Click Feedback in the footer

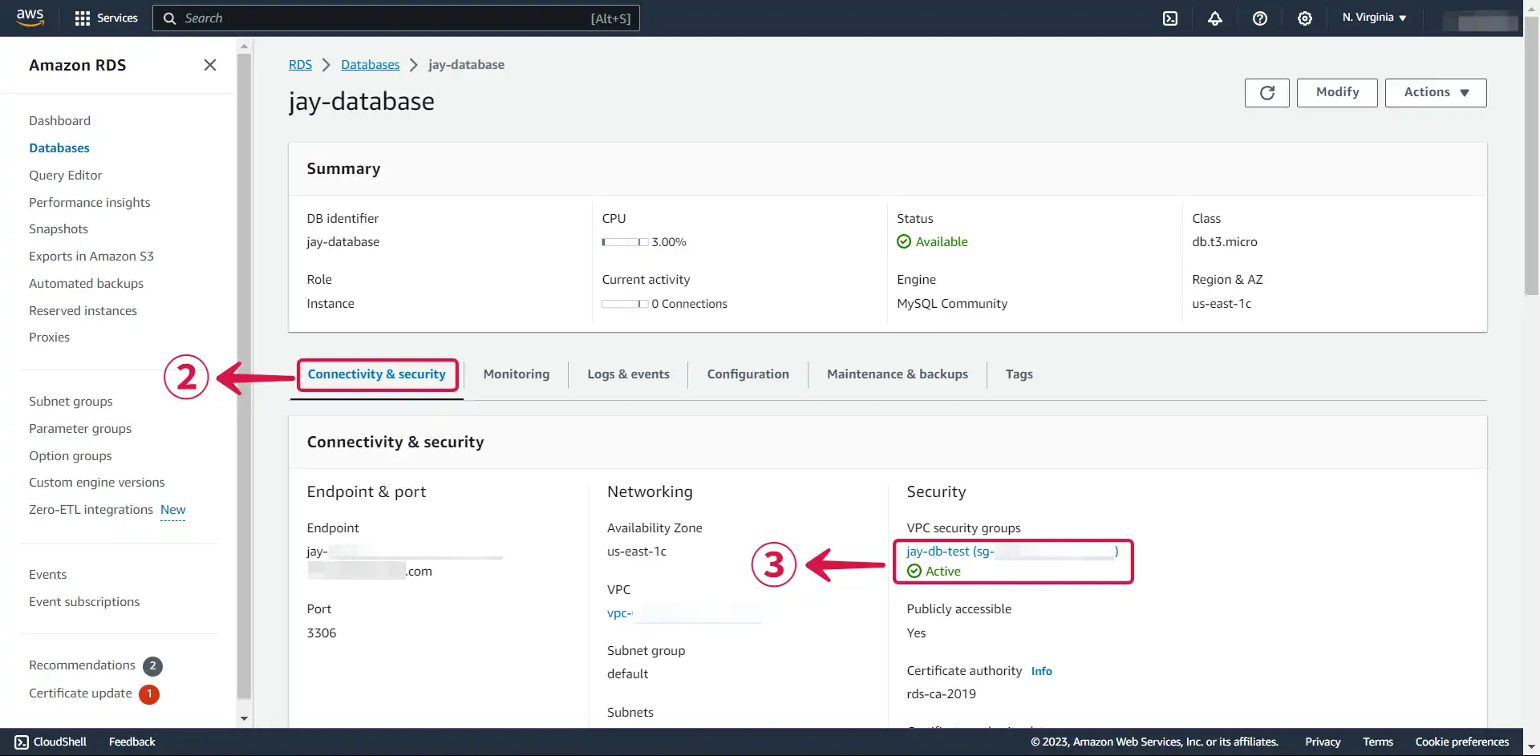[x=132, y=742]
